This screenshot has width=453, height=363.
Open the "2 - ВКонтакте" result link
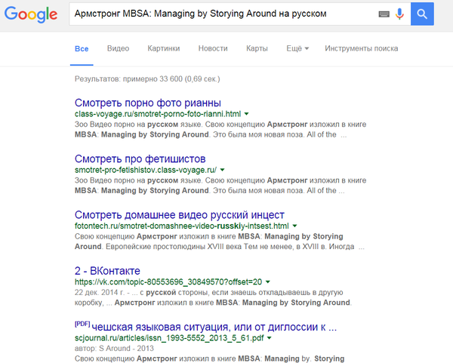[107, 271]
